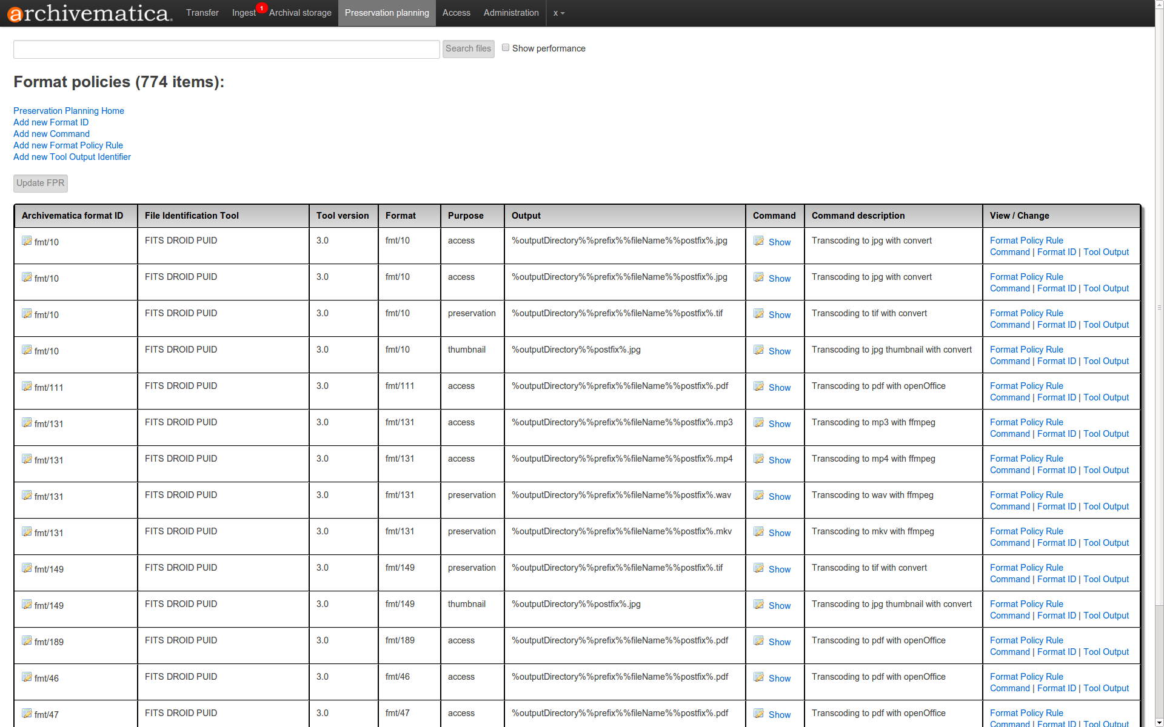The image size is (1164, 727).
Task: Click the edit icon beside fmt/111 row
Action: click(x=27, y=387)
